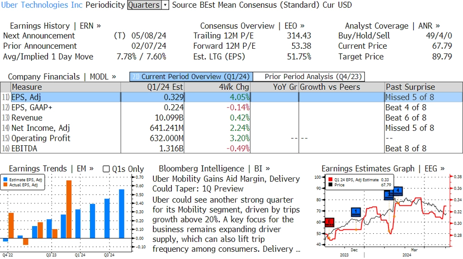This screenshot has height=259, width=463.
Task: Click the Actual EPS, Adj orange legend swatch
Action: pyautogui.click(x=5, y=185)
